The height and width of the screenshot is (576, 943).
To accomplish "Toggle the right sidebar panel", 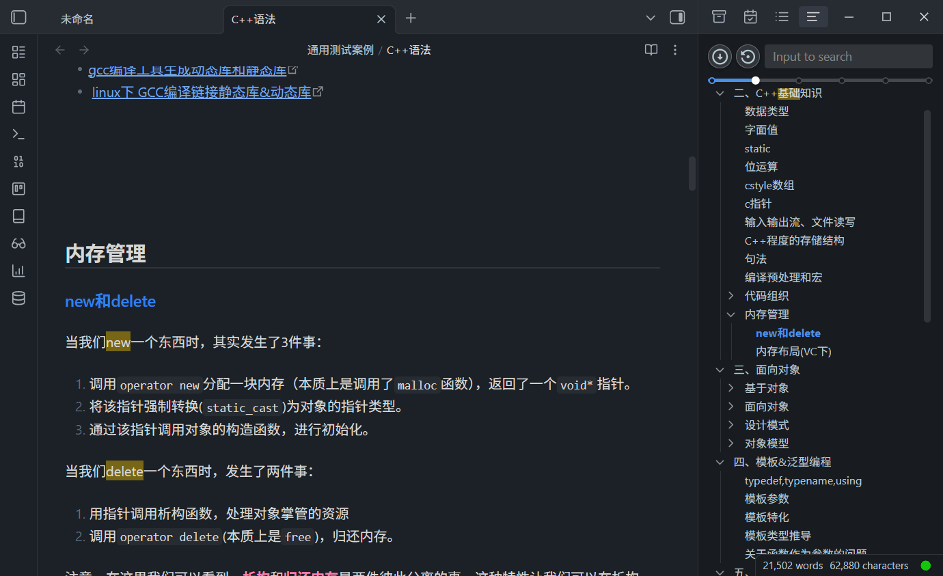I will 677,18.
